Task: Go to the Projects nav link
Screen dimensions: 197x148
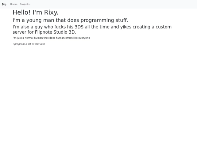Action: coord(25,4)
